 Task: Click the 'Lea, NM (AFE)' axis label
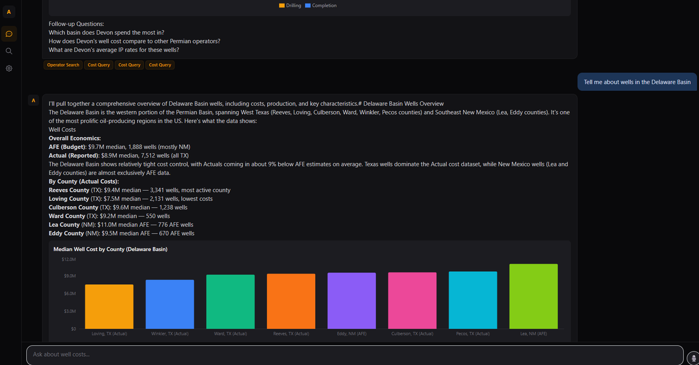pyautogui.click(x=533, y=334)
